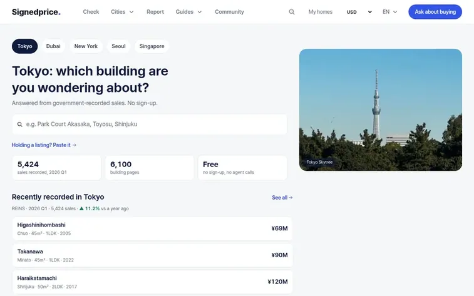Open the Higashinihombashi sale row
The image size is (474, 296).
[152, 228]
